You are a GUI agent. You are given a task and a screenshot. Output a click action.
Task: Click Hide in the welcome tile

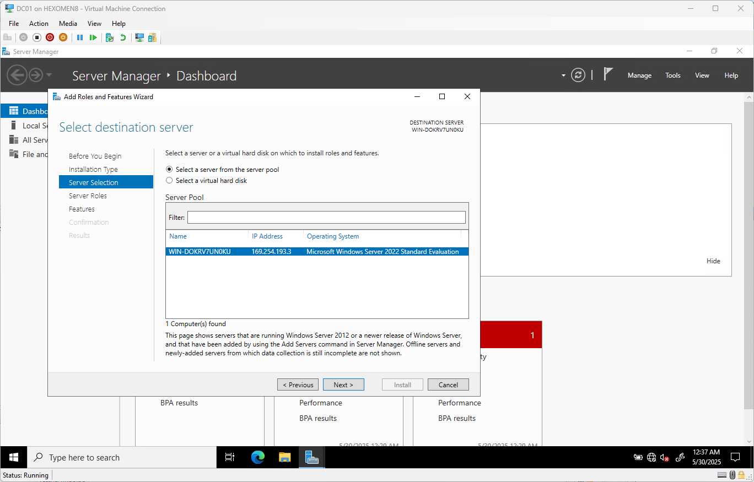pyautogui.click(x=713, y=261)
